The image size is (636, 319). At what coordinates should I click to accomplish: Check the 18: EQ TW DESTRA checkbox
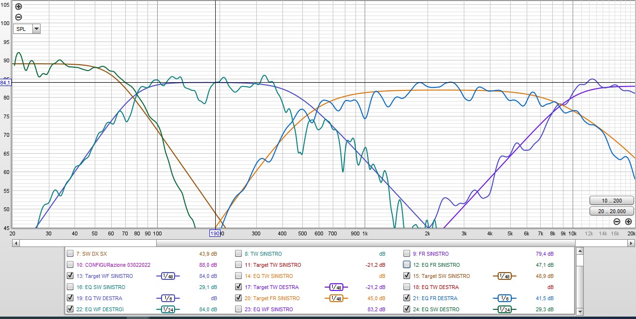[x=407, y=287]
